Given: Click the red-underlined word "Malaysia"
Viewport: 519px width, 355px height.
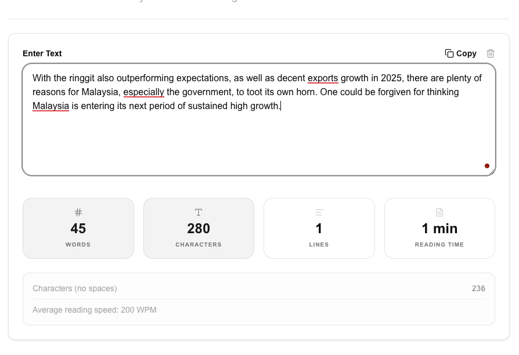Looking at the screenshot, I should coord(51,106).
